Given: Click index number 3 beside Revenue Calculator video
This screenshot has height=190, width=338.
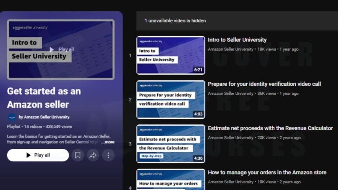Looking at the screenshot, I should coord(130,144).
